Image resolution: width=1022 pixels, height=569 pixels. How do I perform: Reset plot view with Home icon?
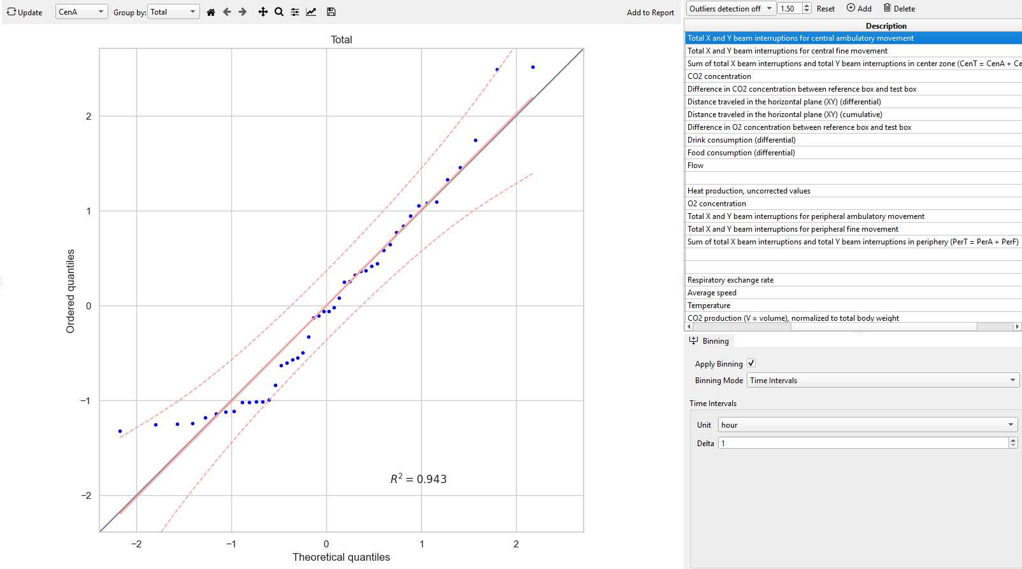[211, 12]
